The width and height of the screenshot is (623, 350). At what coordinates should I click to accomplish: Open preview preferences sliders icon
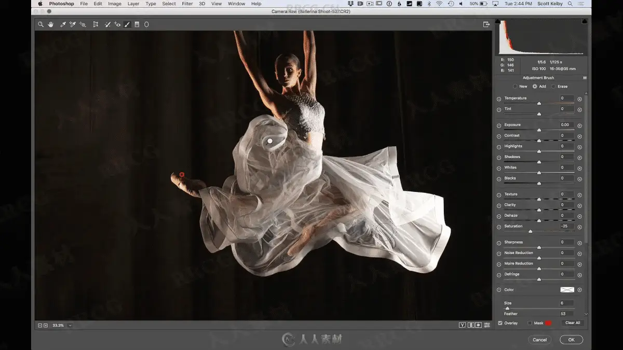click(487, 325)
